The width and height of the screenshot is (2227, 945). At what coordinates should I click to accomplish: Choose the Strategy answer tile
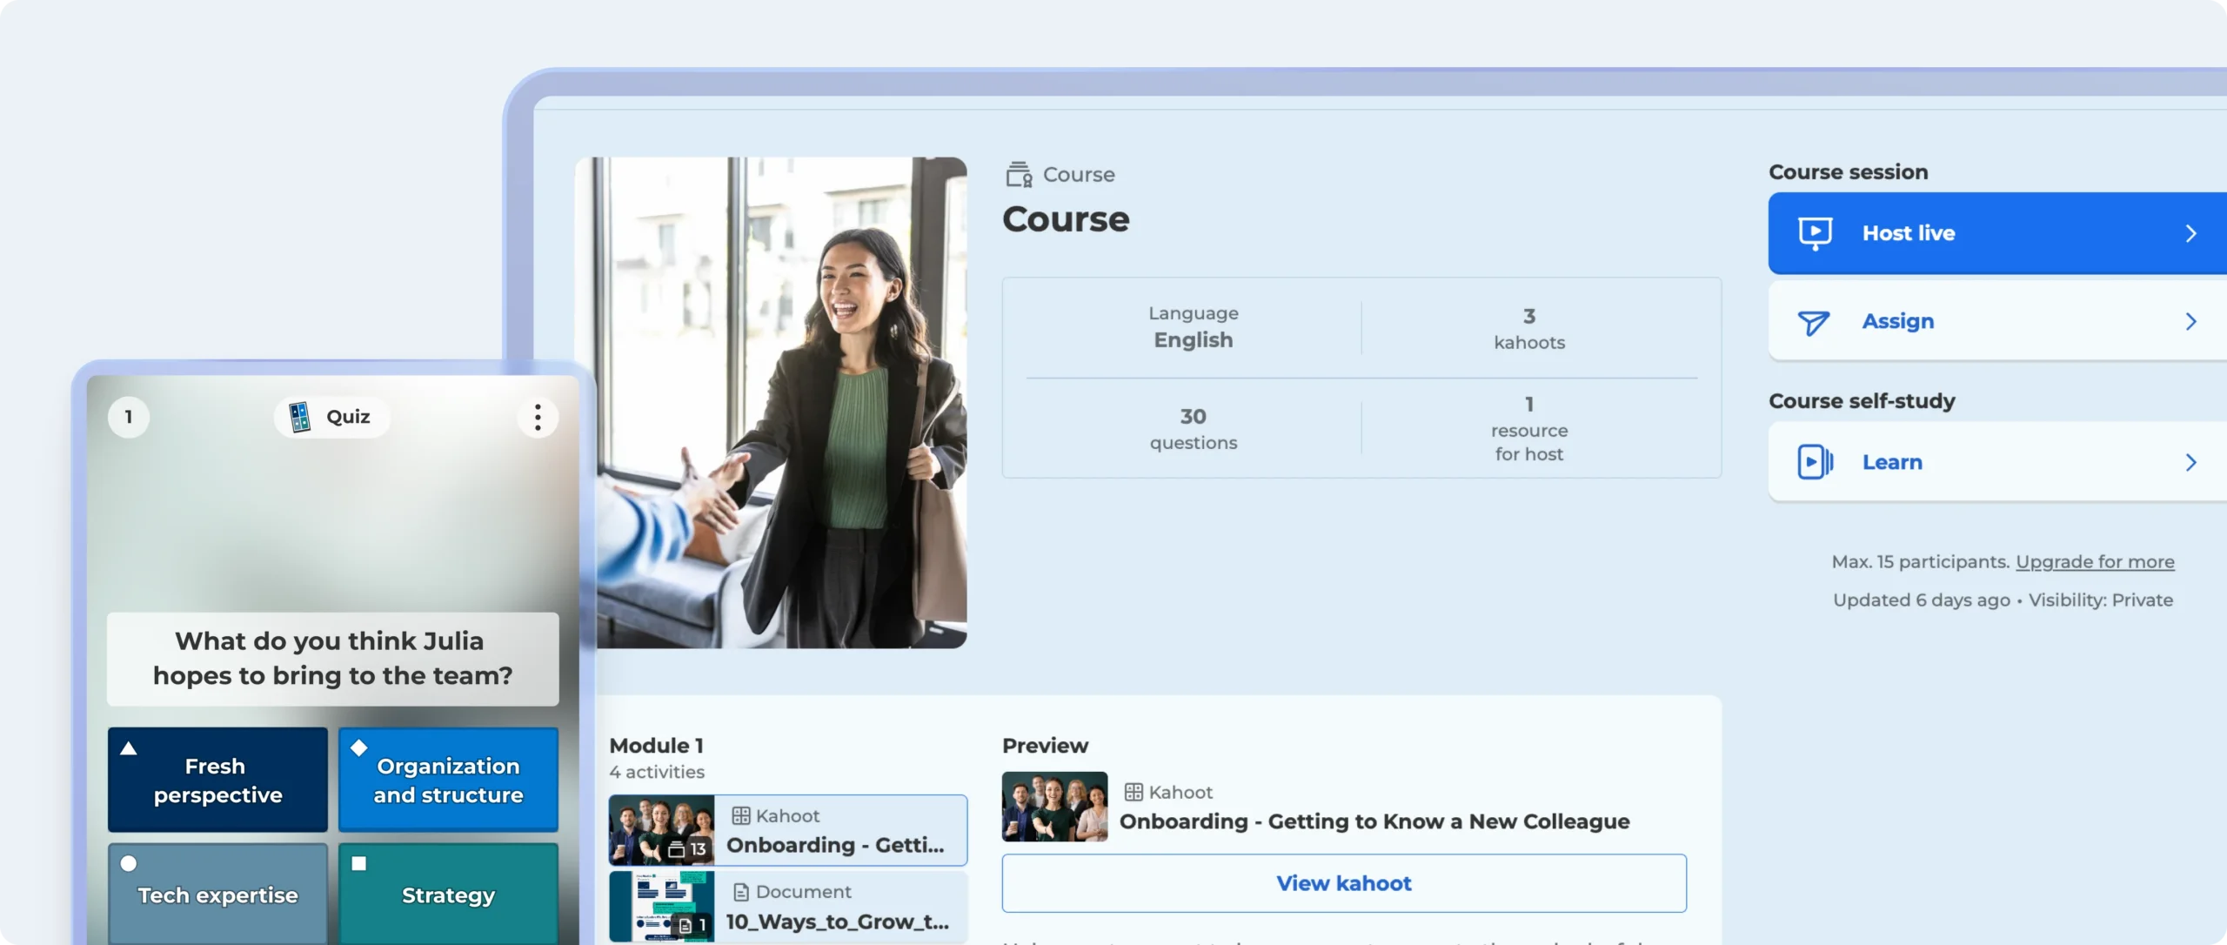coord(448,894)
